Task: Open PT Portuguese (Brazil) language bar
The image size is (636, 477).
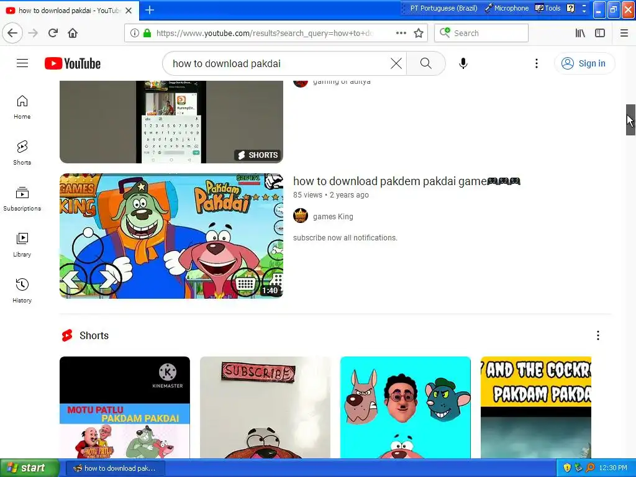Action: (443, 8)
